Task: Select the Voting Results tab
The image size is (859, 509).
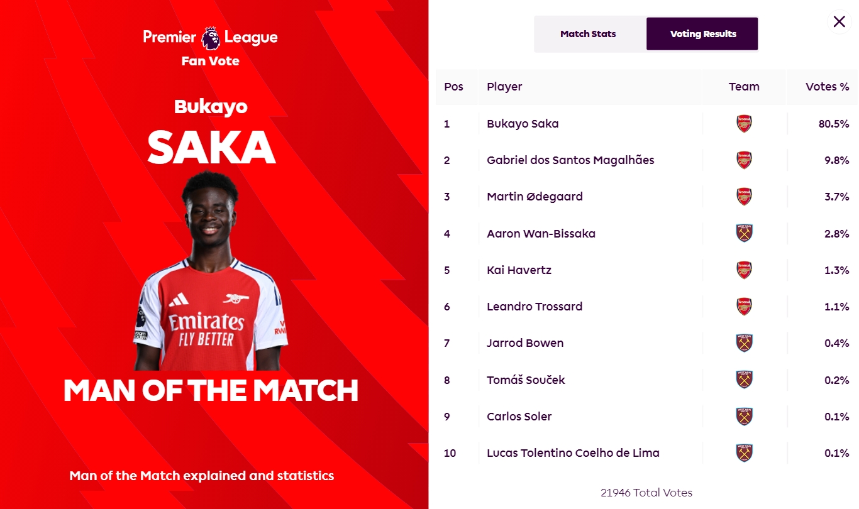Action: [702, 34]
